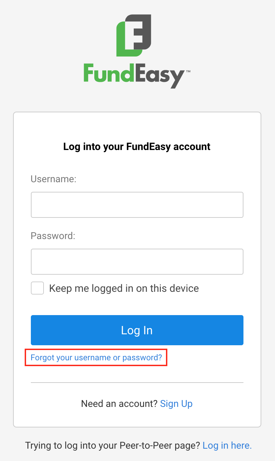The width and height of the screenshot is (275, 461).
Task: Click the trademark symbol beside the FundEasy logo
Action: coord(188,72)
